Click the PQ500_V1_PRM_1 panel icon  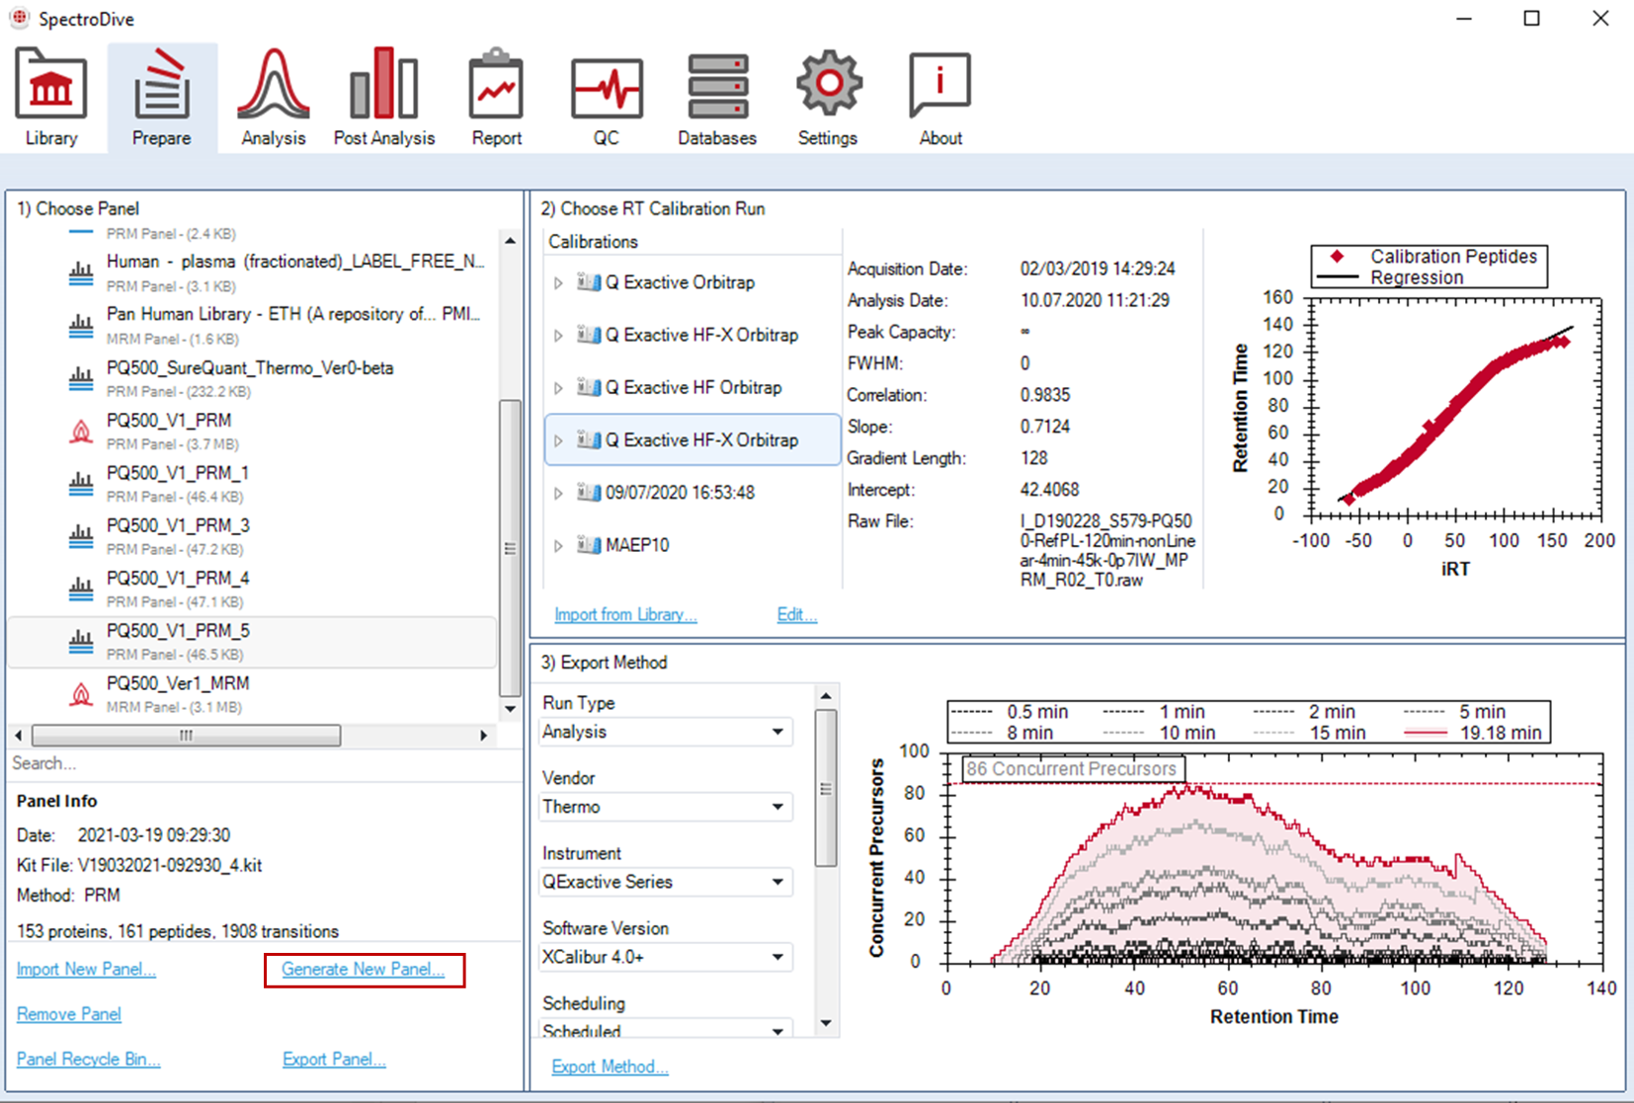(81, 483)
